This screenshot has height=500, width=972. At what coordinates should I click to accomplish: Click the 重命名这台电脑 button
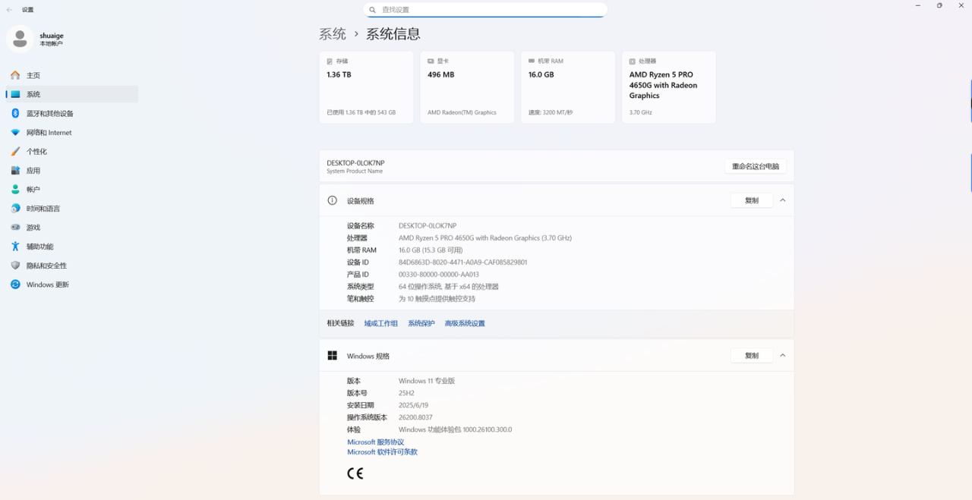[756, 166]
